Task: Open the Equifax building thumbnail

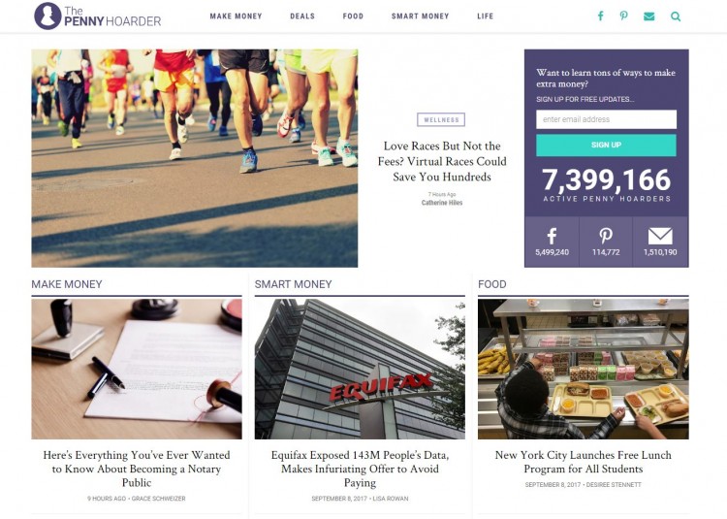Action: click(x=360, y=369)
